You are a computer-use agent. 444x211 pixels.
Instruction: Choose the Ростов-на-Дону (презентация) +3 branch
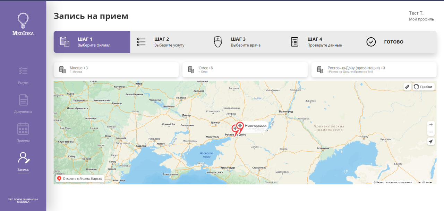[x=374, y=69]
